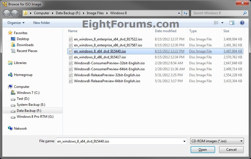Click the Homegroup icon

pyautogui.click(x=10, y=75)
